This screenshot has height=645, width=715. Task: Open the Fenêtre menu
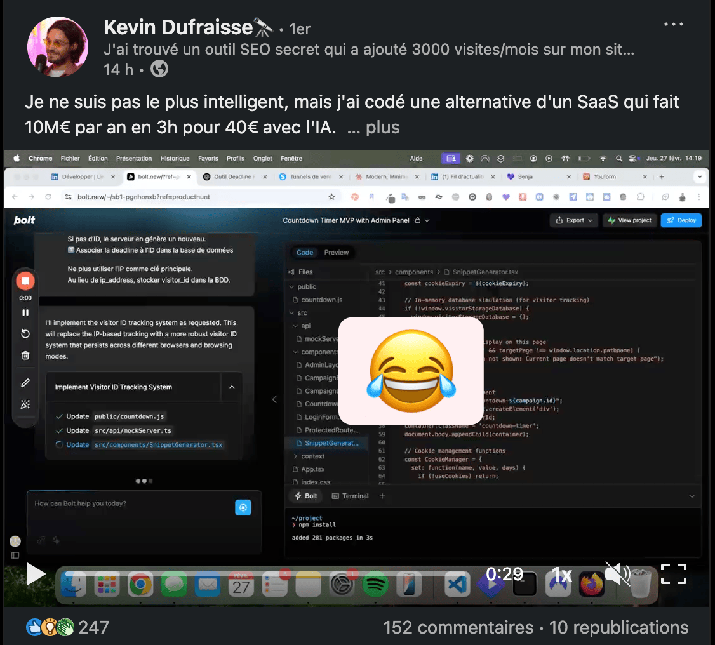[x=291, y=158]
